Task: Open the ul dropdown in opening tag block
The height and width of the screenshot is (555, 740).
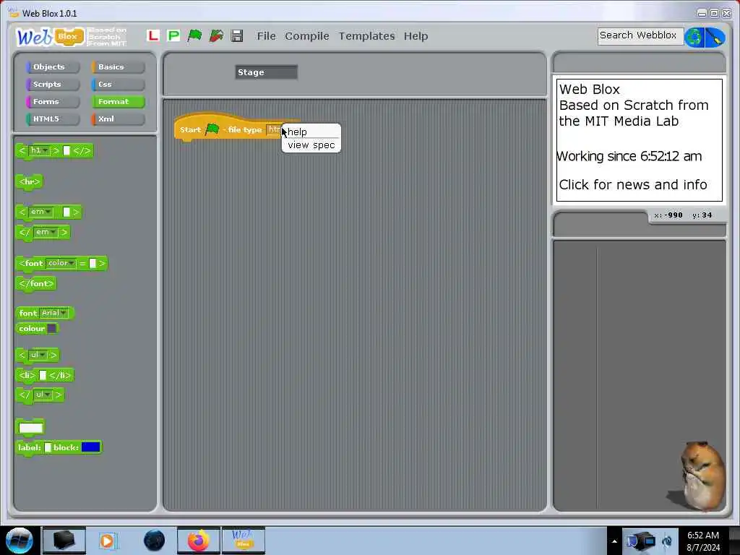Action: click(38, 354)
